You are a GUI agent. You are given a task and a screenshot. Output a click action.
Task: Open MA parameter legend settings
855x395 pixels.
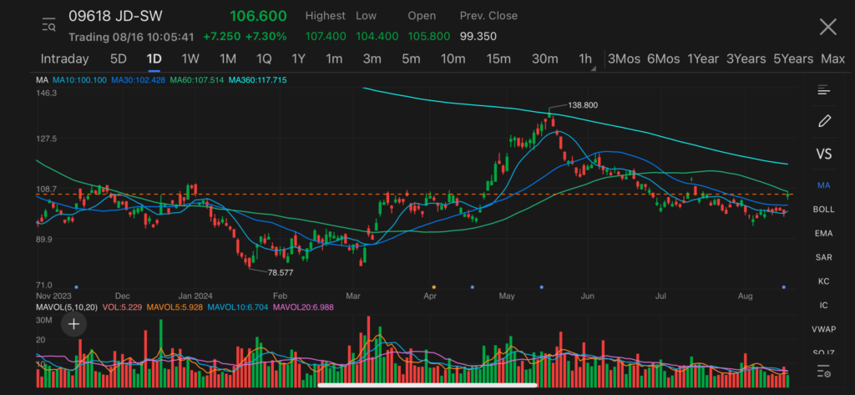point(42,80)
